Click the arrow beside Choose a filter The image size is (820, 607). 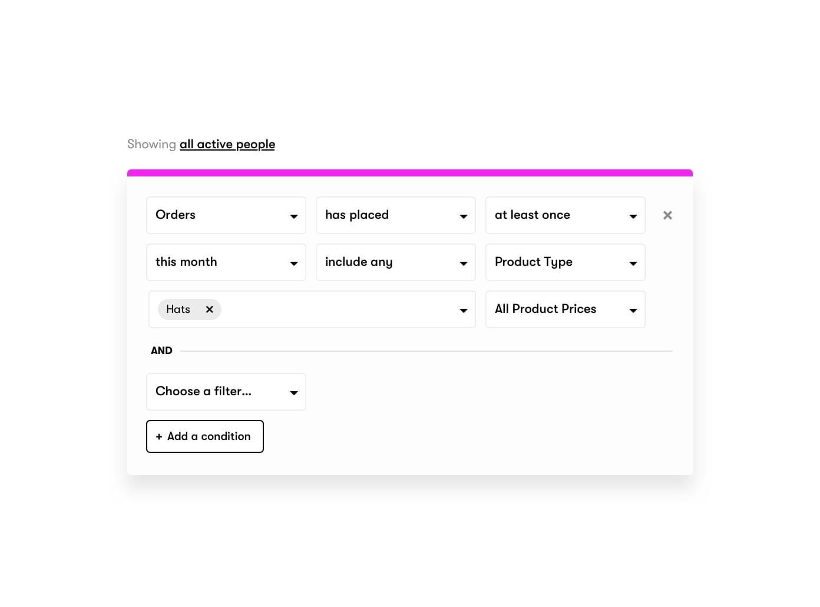pos(294,393)
